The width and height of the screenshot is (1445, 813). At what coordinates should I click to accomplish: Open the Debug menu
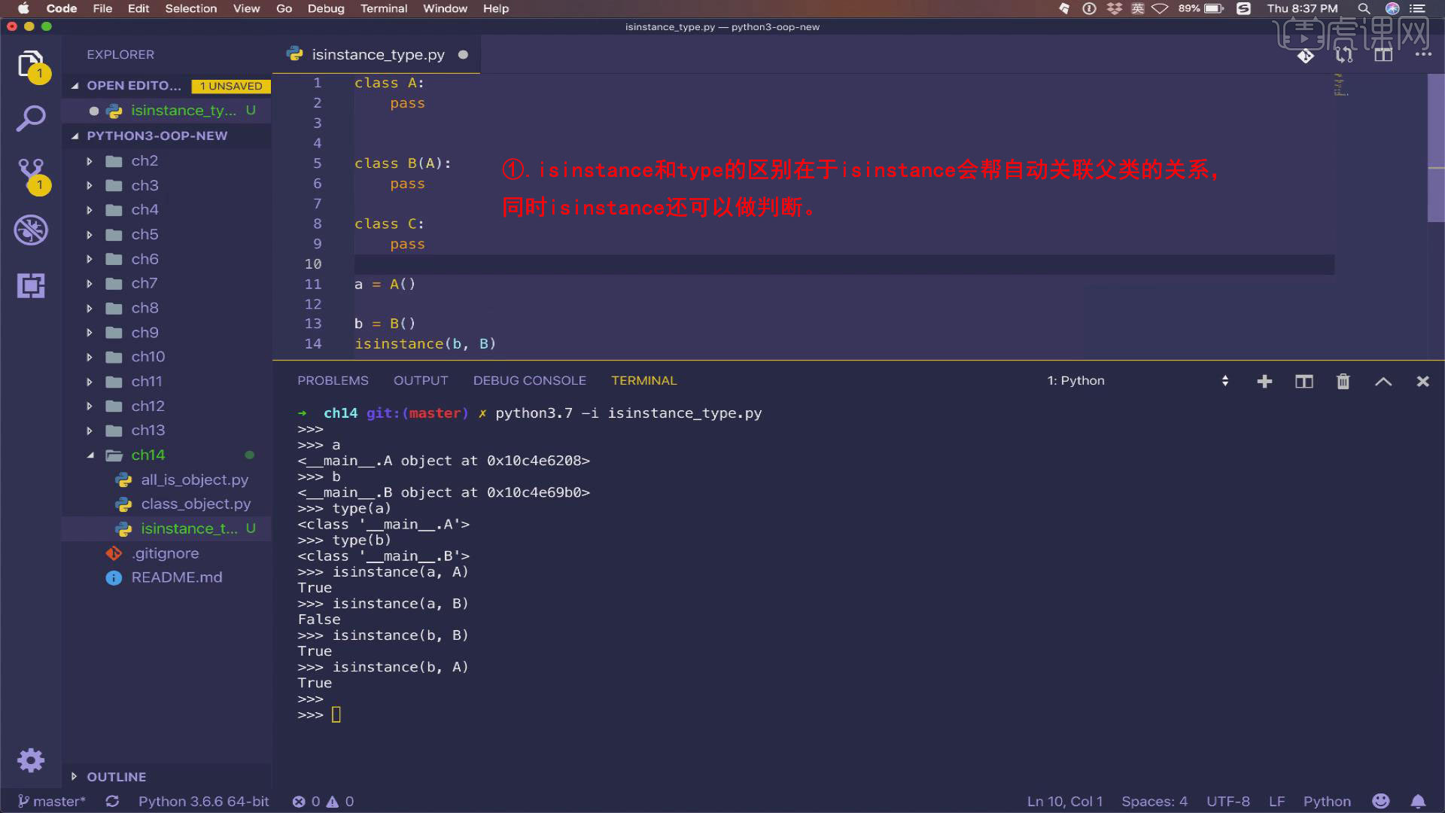[326, 8]
